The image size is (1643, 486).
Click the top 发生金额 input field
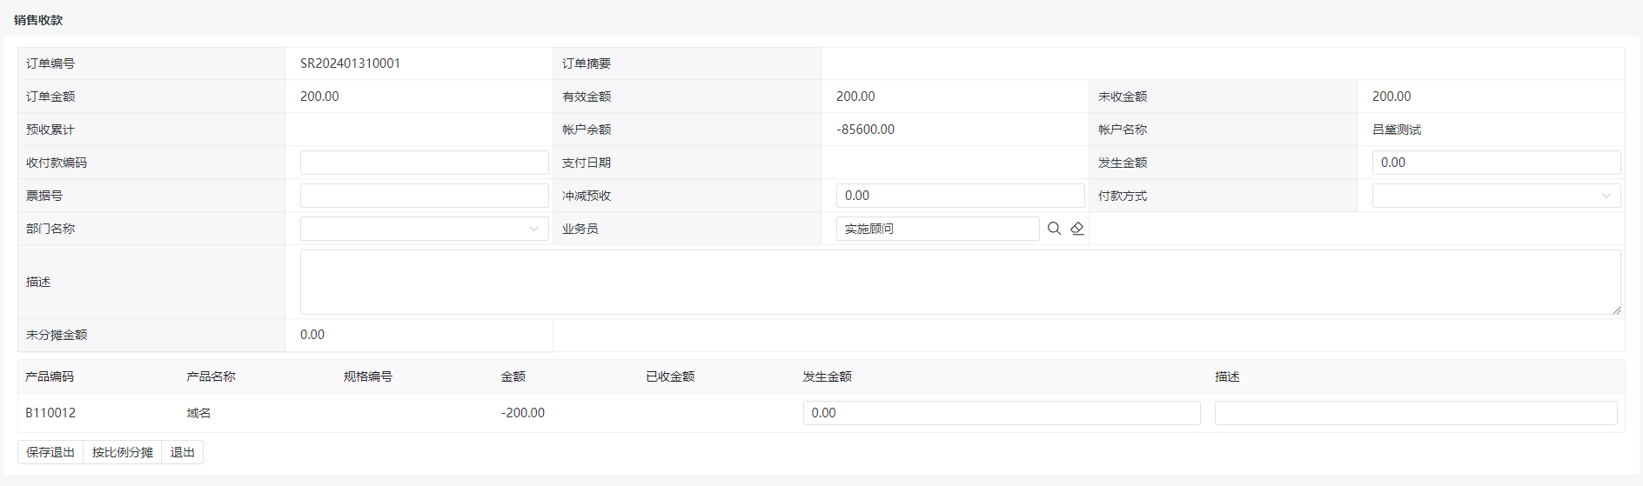(x=1496, y=163)
